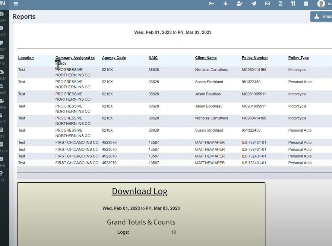Open the hamburger navigation menu

click(x=16, y=4)
